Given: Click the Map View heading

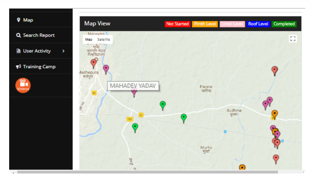Looking at the screenshot, I should tap(97, 23).
